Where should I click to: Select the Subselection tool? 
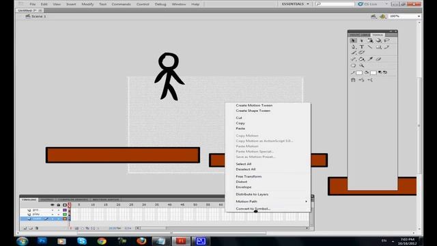tap(361, 41)
